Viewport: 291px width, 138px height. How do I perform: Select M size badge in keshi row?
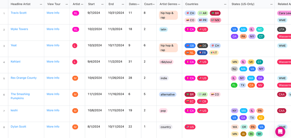point(75,111)
